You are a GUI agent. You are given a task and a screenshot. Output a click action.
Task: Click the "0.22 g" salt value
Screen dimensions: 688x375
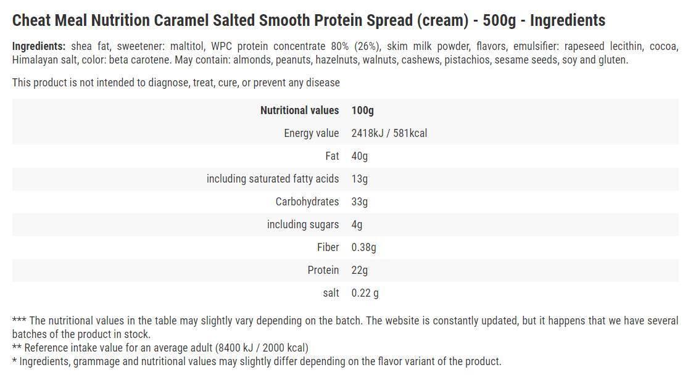pyautogui.click(x=365, y=293)
